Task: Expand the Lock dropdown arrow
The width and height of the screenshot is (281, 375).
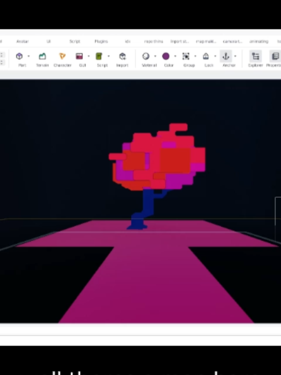Action: pyautogui.click(x=215, y=56)
